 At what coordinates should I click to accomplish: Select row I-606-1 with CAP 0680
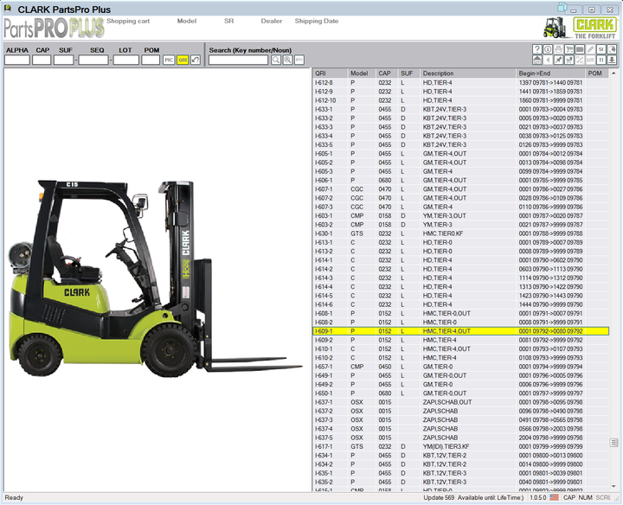[x=461, y=180]
